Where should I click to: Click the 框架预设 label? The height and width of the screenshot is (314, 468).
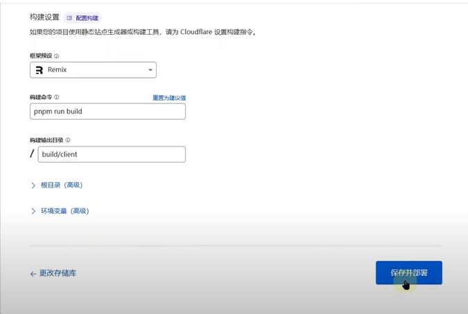(x=41, y=56)
